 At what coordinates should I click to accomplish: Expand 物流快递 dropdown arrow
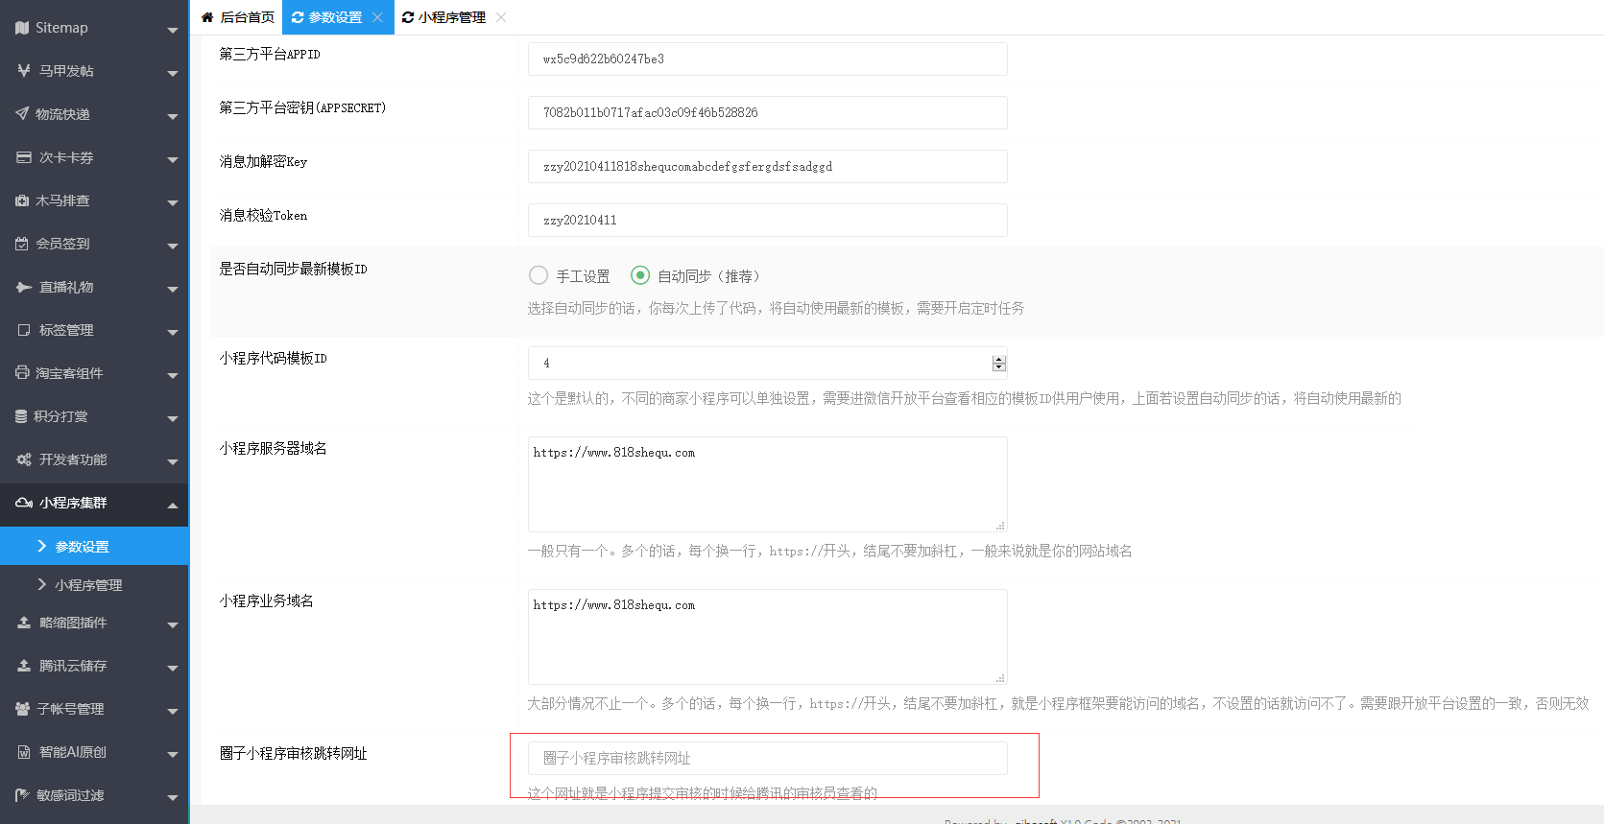pyautogui.click(x=173, y=116)
